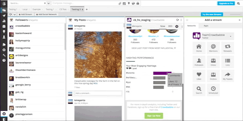The width and height of the screenshot is (243, 121).
Task: Open the refresh interval dropdown arrow
Action: [x=15, y=15]
